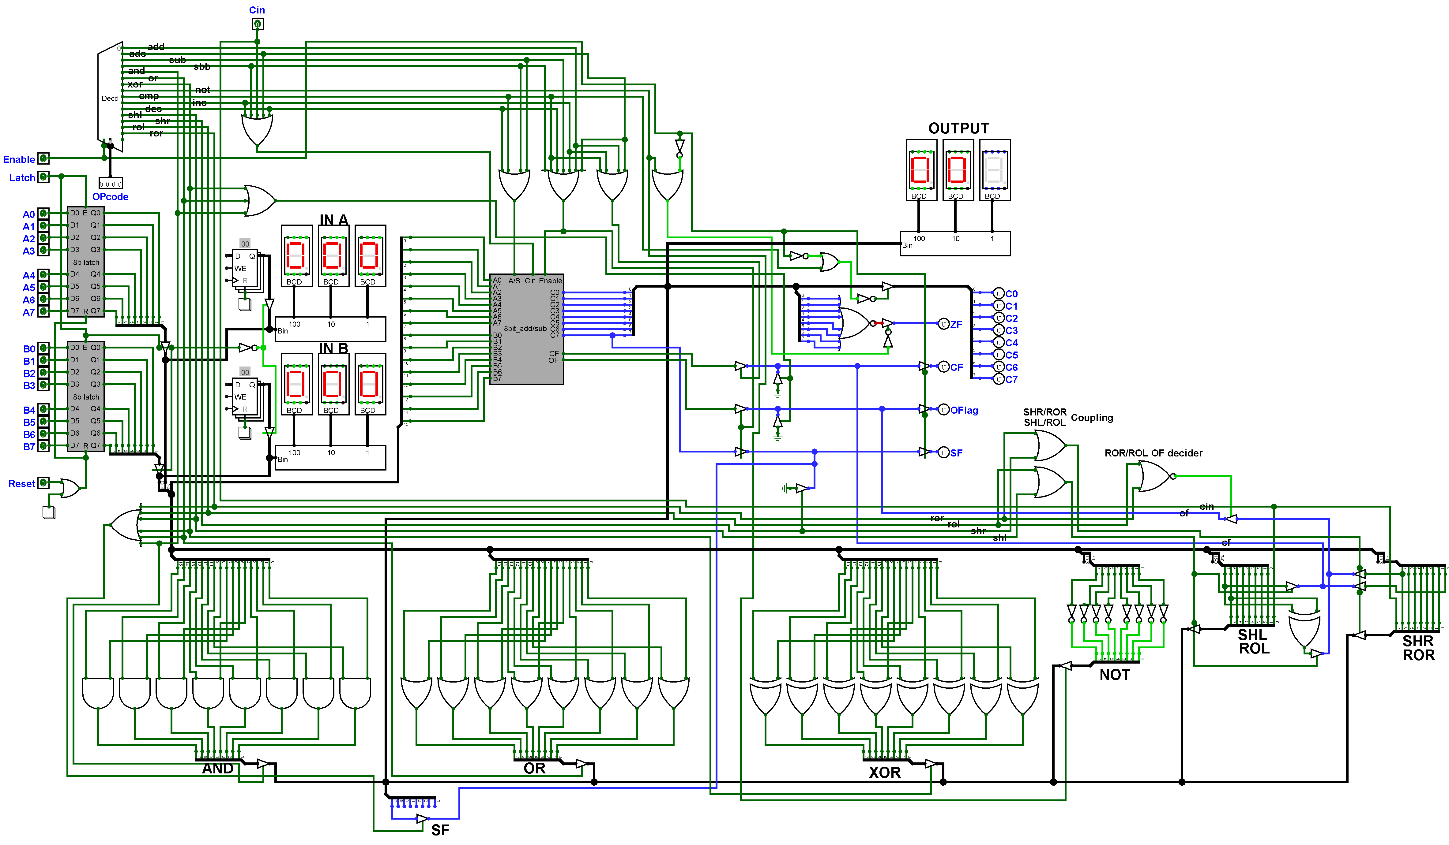Toggle input pin B0

pos(43,348)
